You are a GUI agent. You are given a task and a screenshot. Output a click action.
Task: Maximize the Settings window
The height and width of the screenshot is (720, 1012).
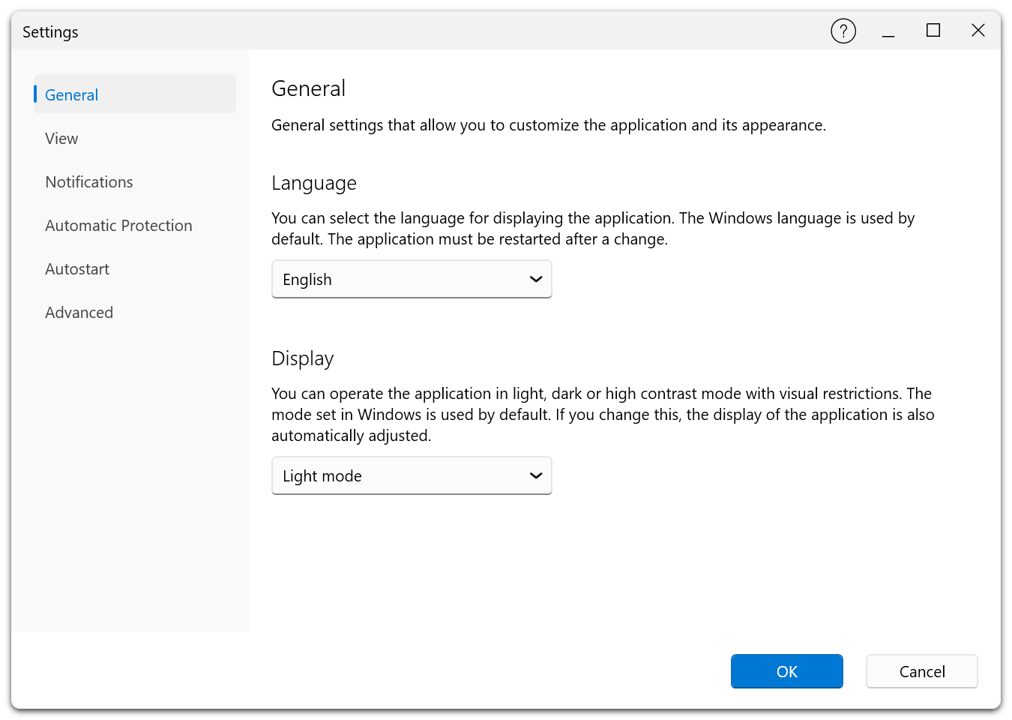click(x=933, y=31)
